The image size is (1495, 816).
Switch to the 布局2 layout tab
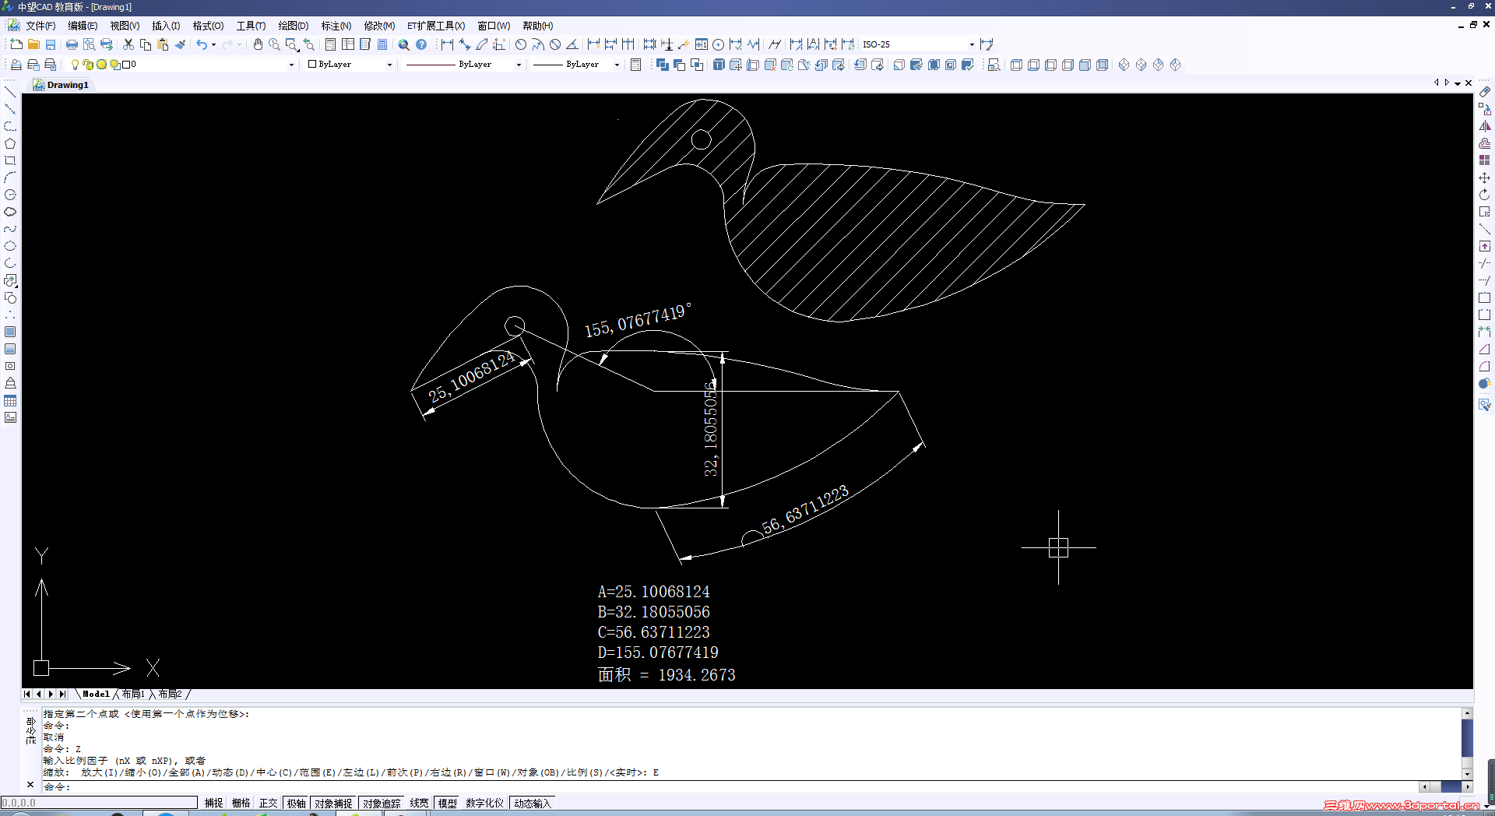pyautogui.click(x=171, y=694)
